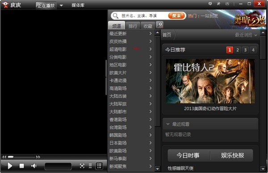Image resolution: width=268 pixels, height=173 pixels.
Task: Click the content pane scroll-down arrow
Action: [263, 169]
